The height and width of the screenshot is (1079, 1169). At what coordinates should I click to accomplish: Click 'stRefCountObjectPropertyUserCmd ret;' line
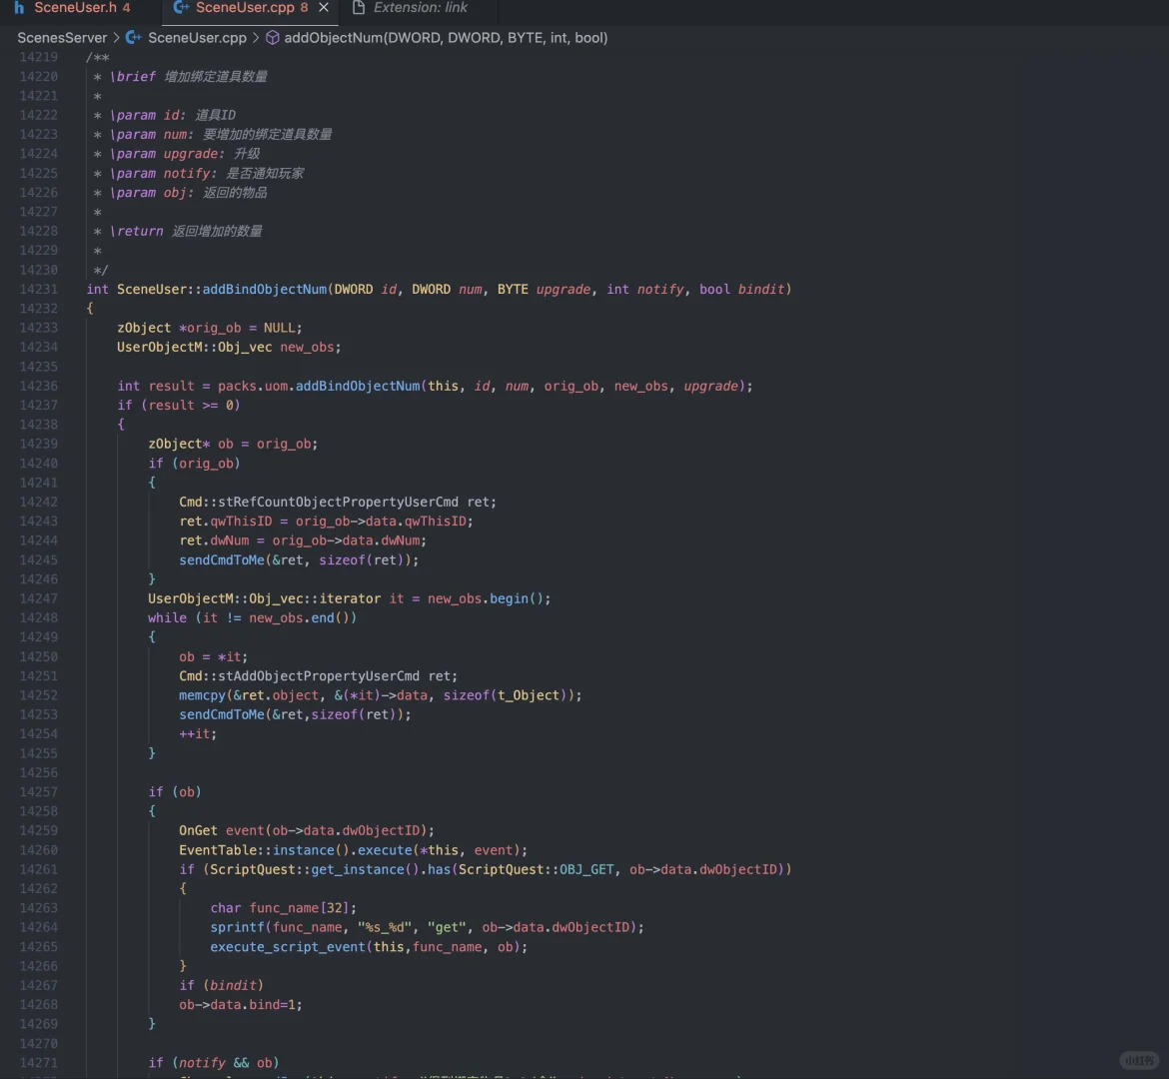338,502
